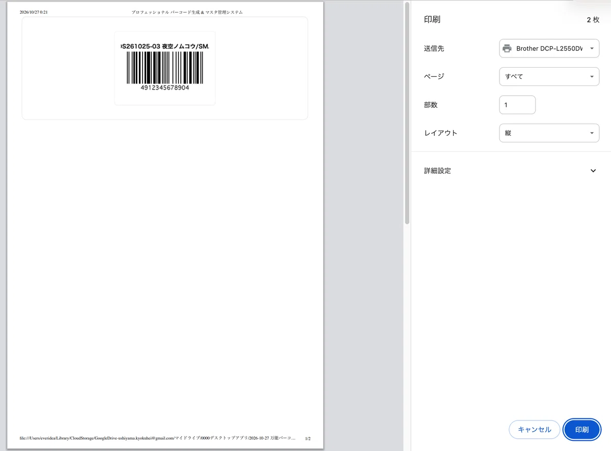611x451 pixels.
Task: Click the barcode number 4912345678904
Action: tap(165, 88)
